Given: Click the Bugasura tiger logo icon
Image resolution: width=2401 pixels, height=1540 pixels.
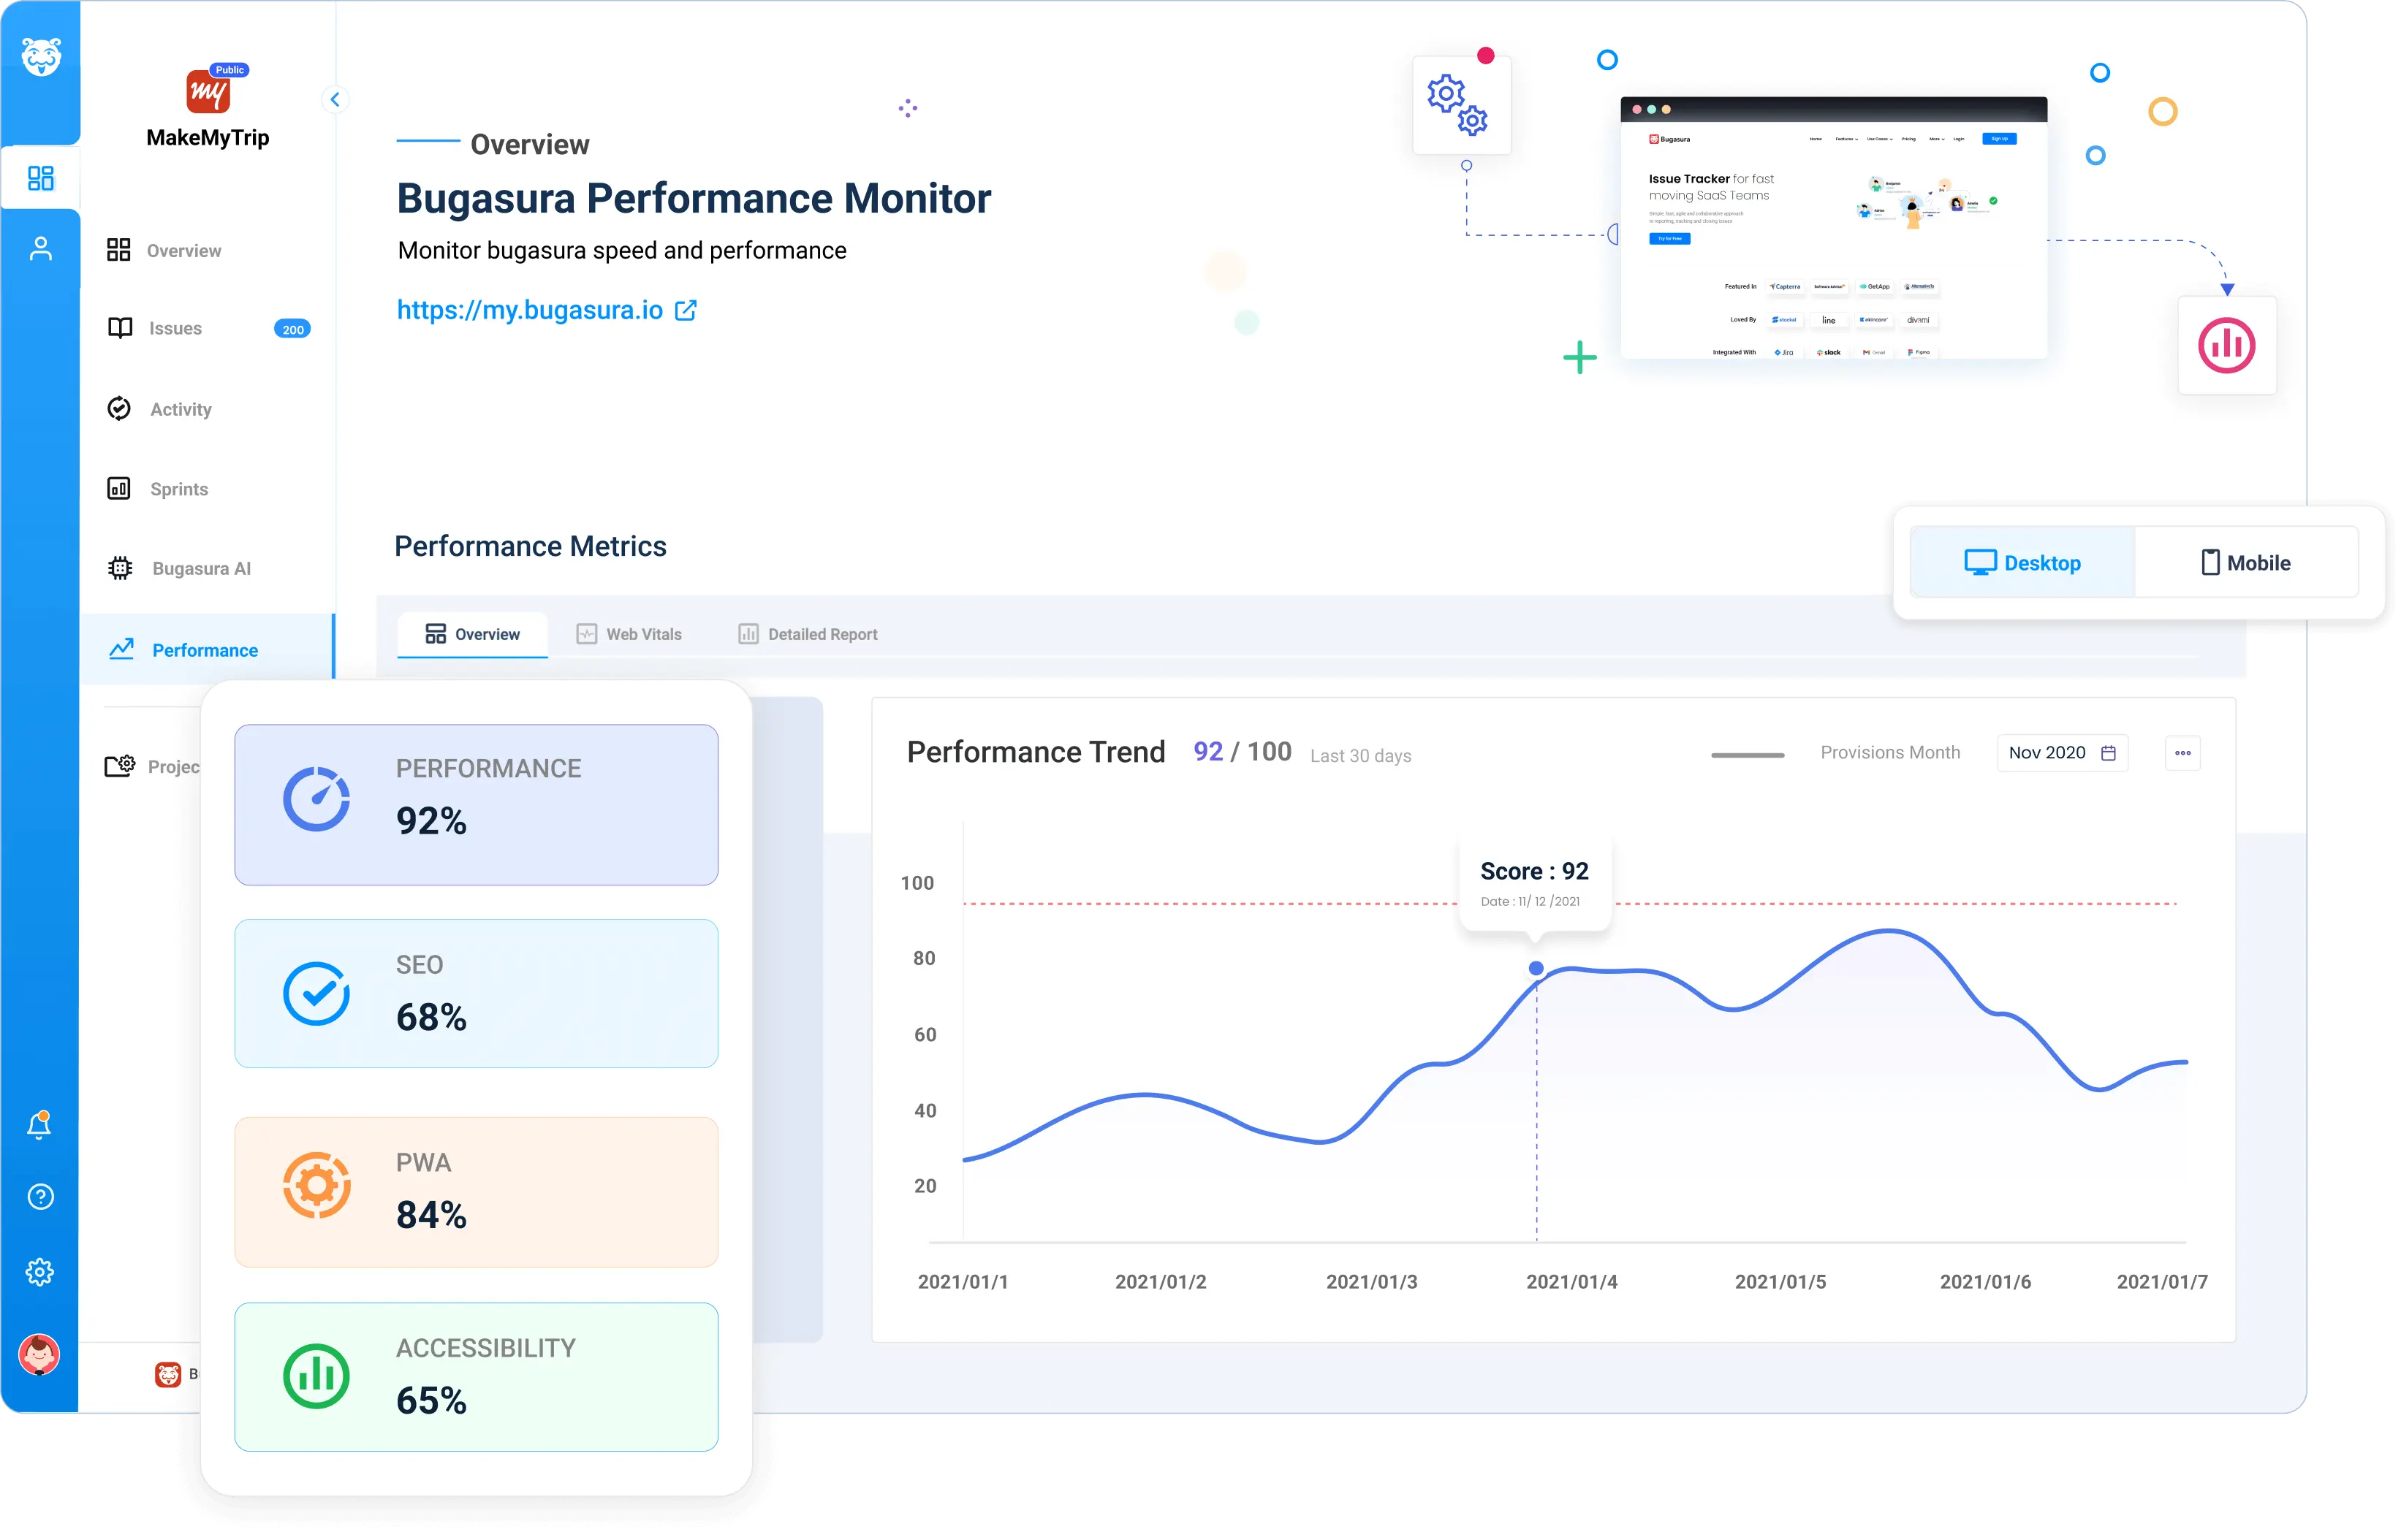Looking at the screenshot, I should point(41,56).
